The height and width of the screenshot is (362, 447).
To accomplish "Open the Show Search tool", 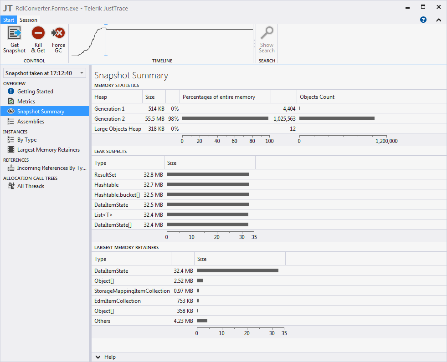I will [x=267, y=34].
